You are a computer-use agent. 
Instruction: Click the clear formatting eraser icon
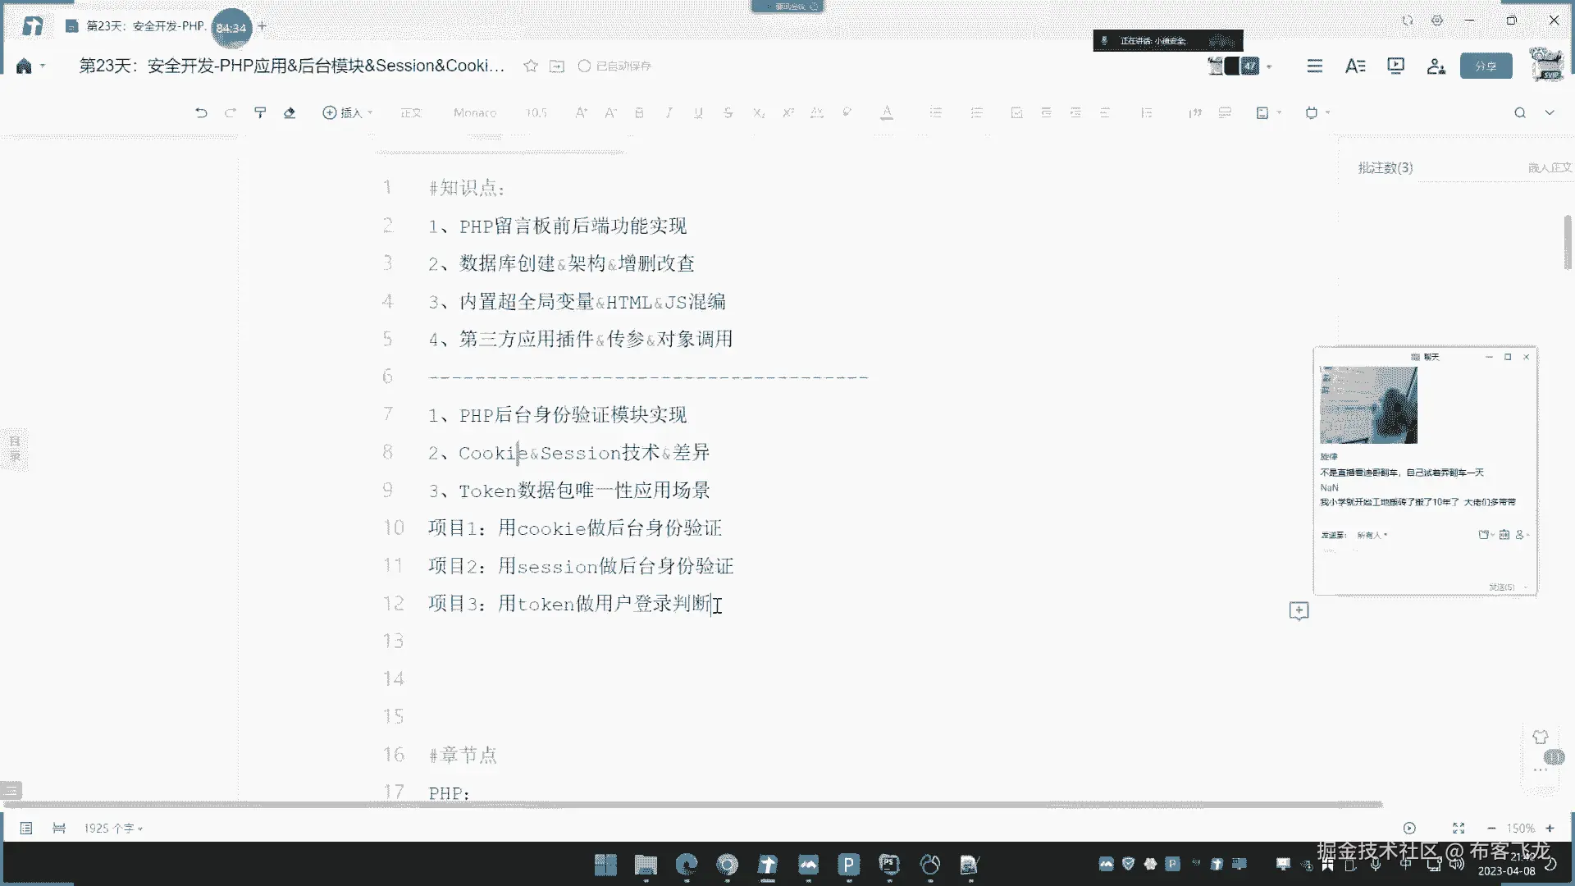[x=290, y=113]
